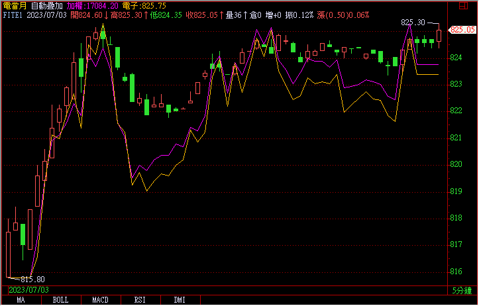Click the 收825.05 close price value
The image size is (479, 306).
(202, 15)
